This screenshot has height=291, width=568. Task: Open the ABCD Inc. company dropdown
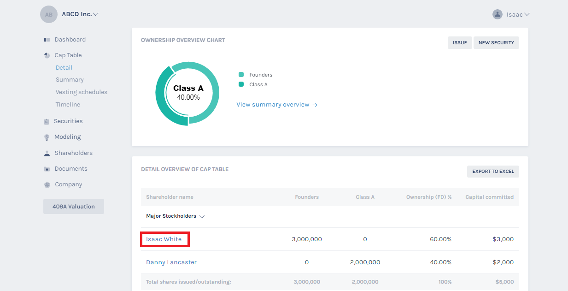[96, 14]
